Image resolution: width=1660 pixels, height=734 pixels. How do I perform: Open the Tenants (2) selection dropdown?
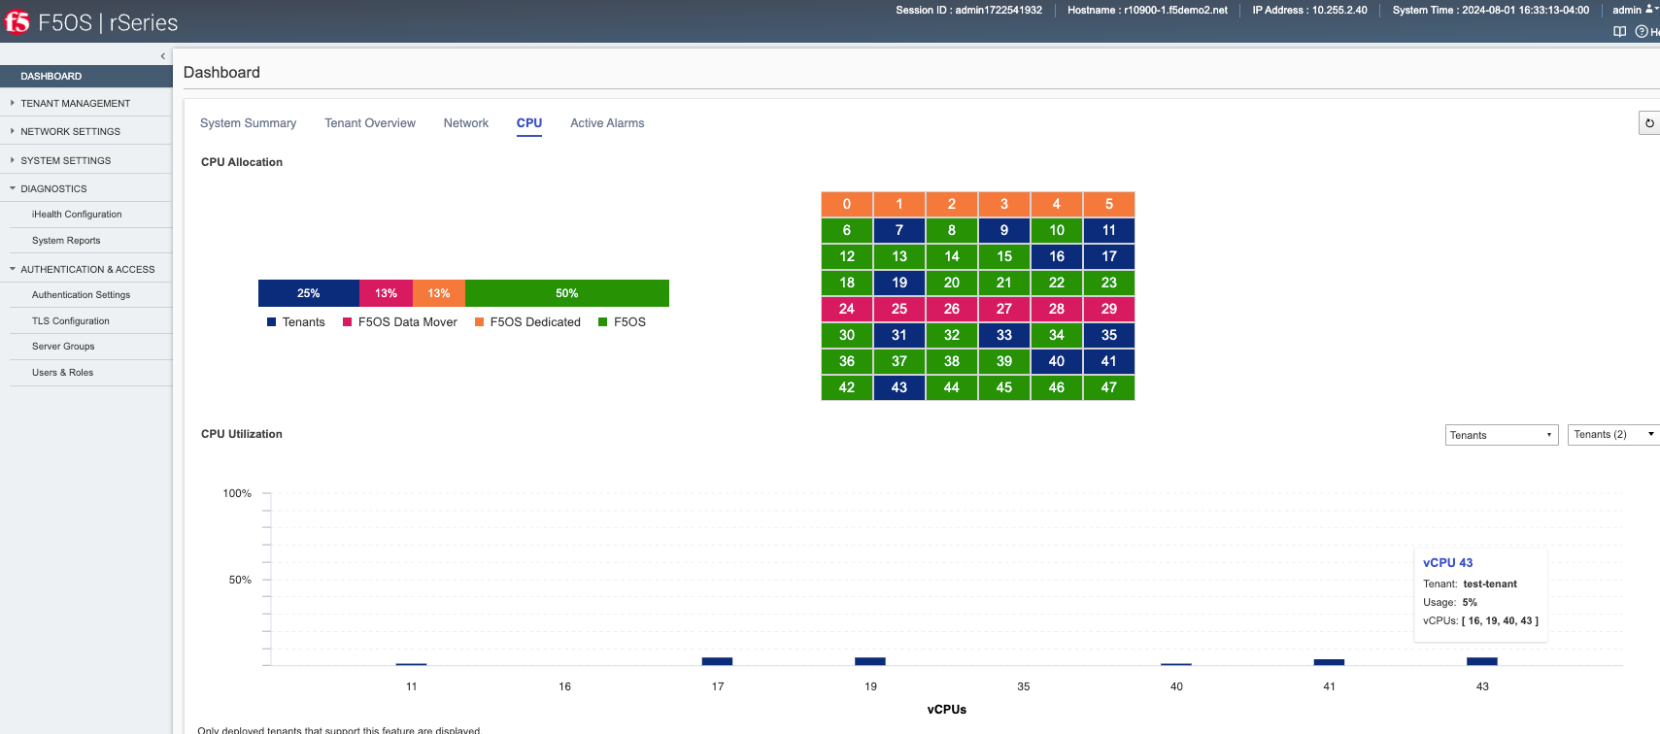[x=1613, y=435]
